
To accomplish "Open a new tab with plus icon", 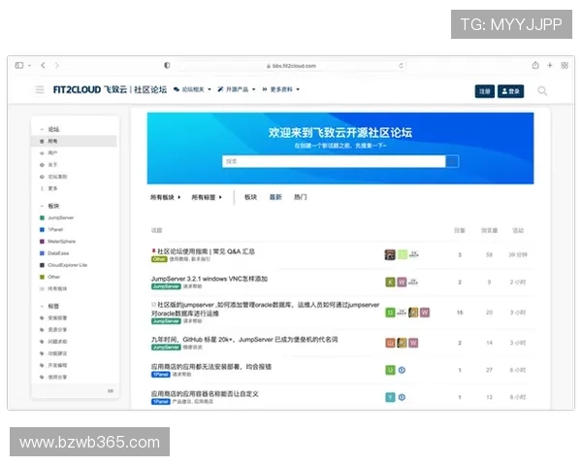I will click(550, 65).
